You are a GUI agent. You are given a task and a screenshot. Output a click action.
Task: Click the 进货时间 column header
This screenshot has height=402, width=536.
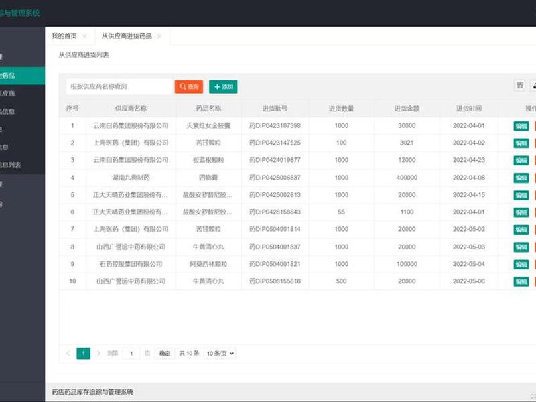468,109
